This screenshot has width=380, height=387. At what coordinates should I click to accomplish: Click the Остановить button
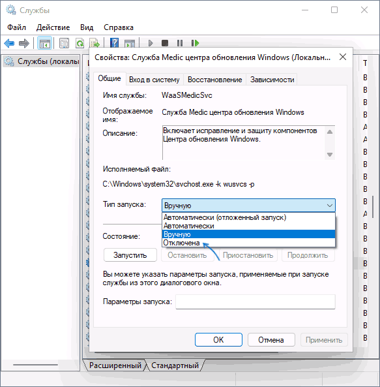coord(187,255)
